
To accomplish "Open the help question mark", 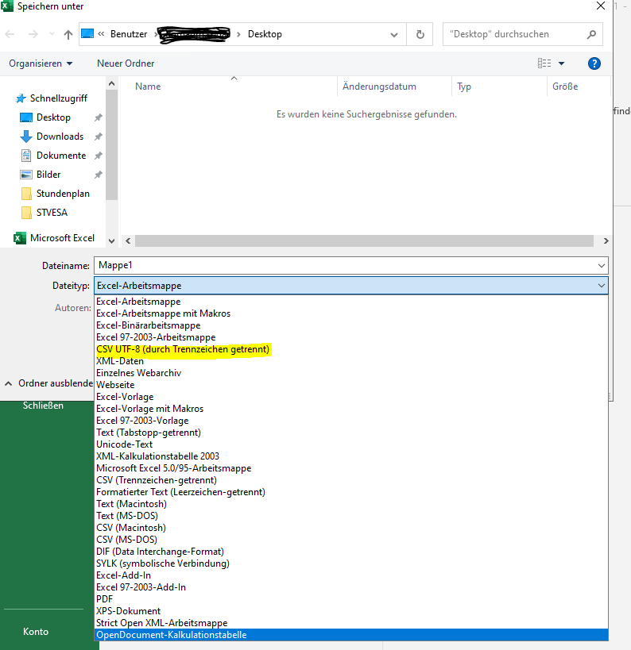I will [x=594, y=63].
